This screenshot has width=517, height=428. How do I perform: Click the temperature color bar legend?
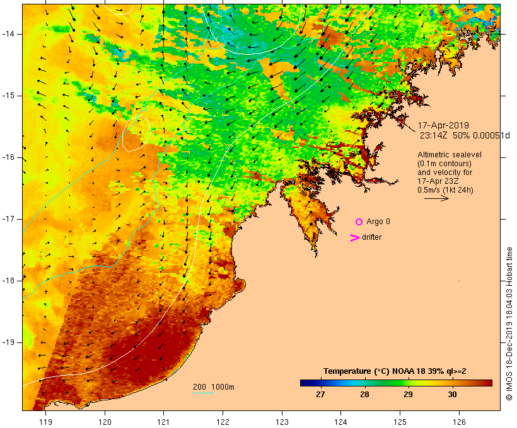click(x=396, y=383)
